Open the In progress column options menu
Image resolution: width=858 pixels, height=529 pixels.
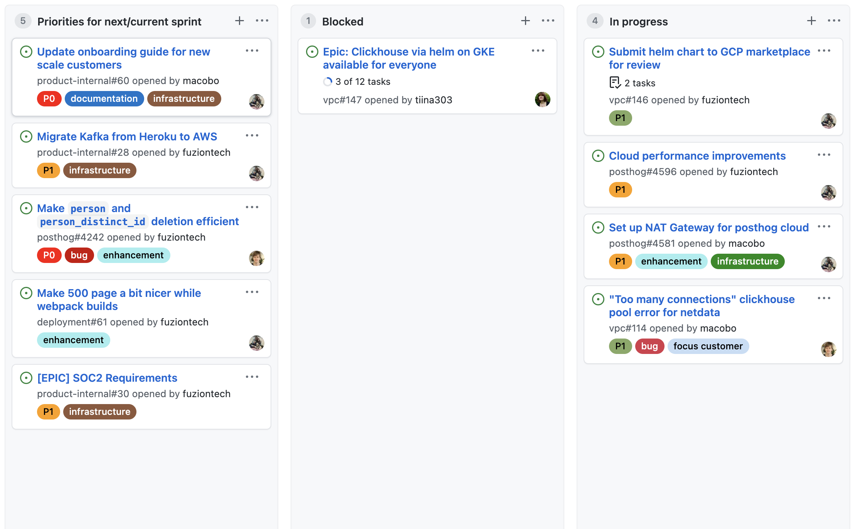tap(834, 21)
